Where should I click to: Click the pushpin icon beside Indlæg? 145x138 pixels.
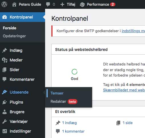5,50
